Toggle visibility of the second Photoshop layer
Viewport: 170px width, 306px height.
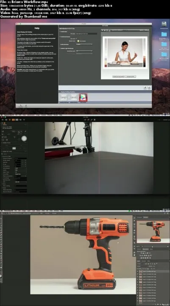coord(138,274)
